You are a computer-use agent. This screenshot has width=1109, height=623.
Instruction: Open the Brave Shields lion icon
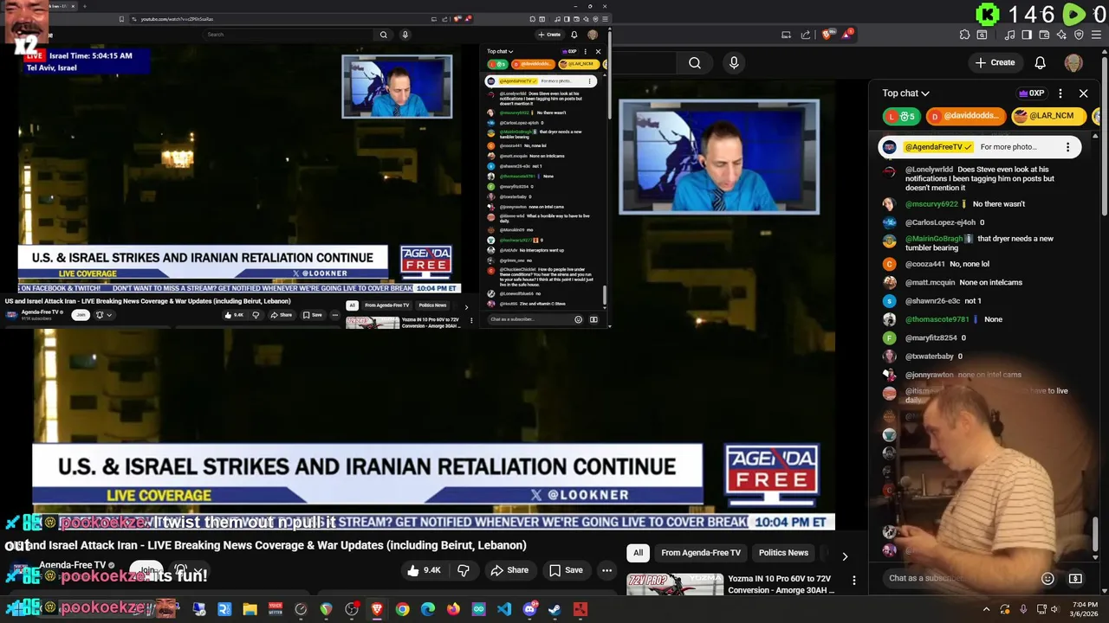click(827, 35)
